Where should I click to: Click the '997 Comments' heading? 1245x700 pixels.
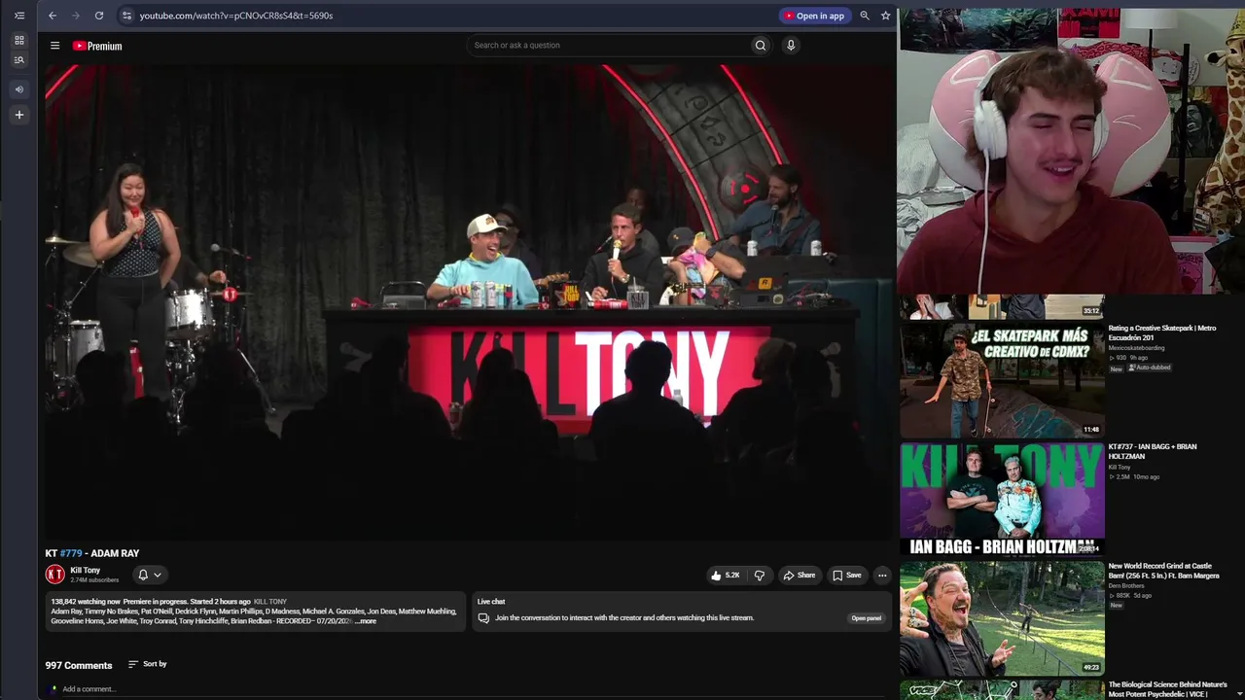[x=79, y=666]
